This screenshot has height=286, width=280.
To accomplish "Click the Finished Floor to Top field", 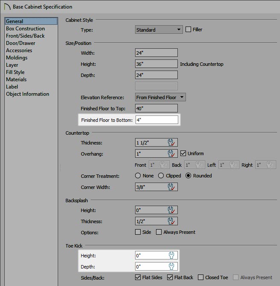I will [x=156, y=108].
